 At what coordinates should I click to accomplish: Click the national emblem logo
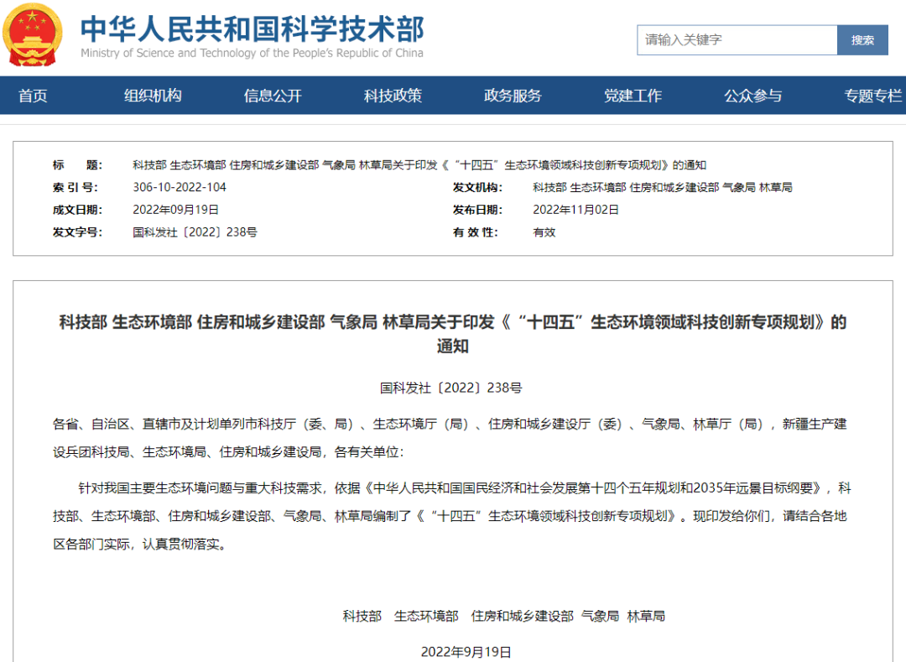34,35
